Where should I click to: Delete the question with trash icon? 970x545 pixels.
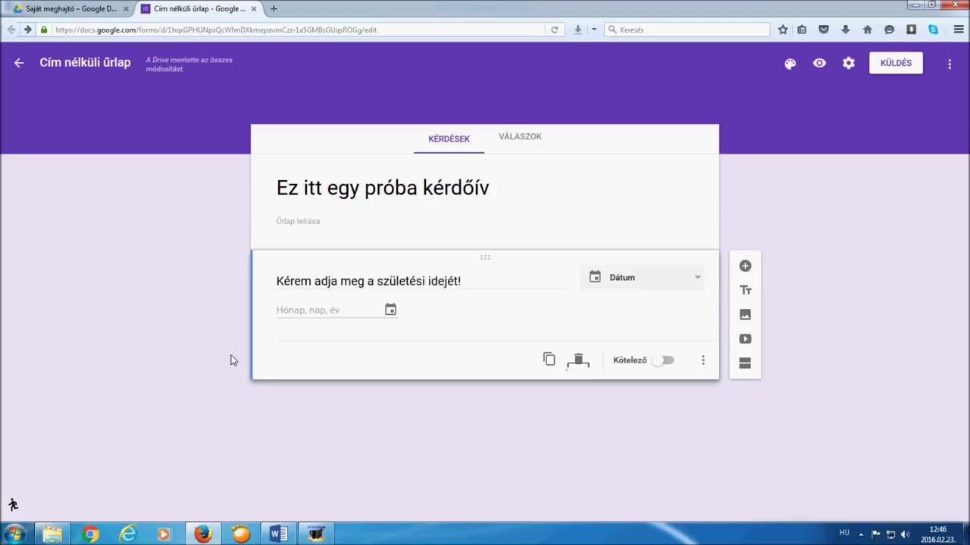pos(578,360)
